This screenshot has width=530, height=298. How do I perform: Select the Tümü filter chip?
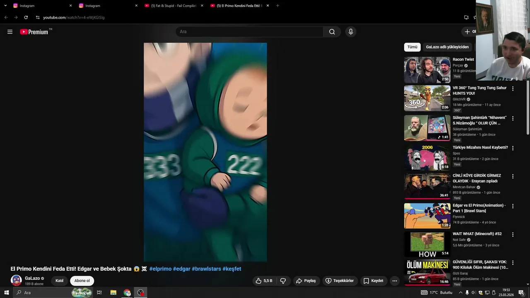(412, 47)
